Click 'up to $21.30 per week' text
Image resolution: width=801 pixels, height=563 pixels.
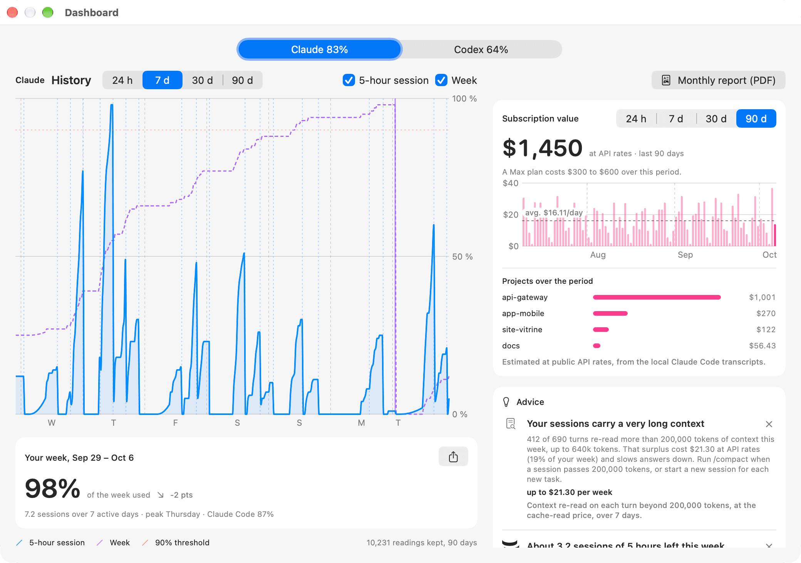[570, 492]
